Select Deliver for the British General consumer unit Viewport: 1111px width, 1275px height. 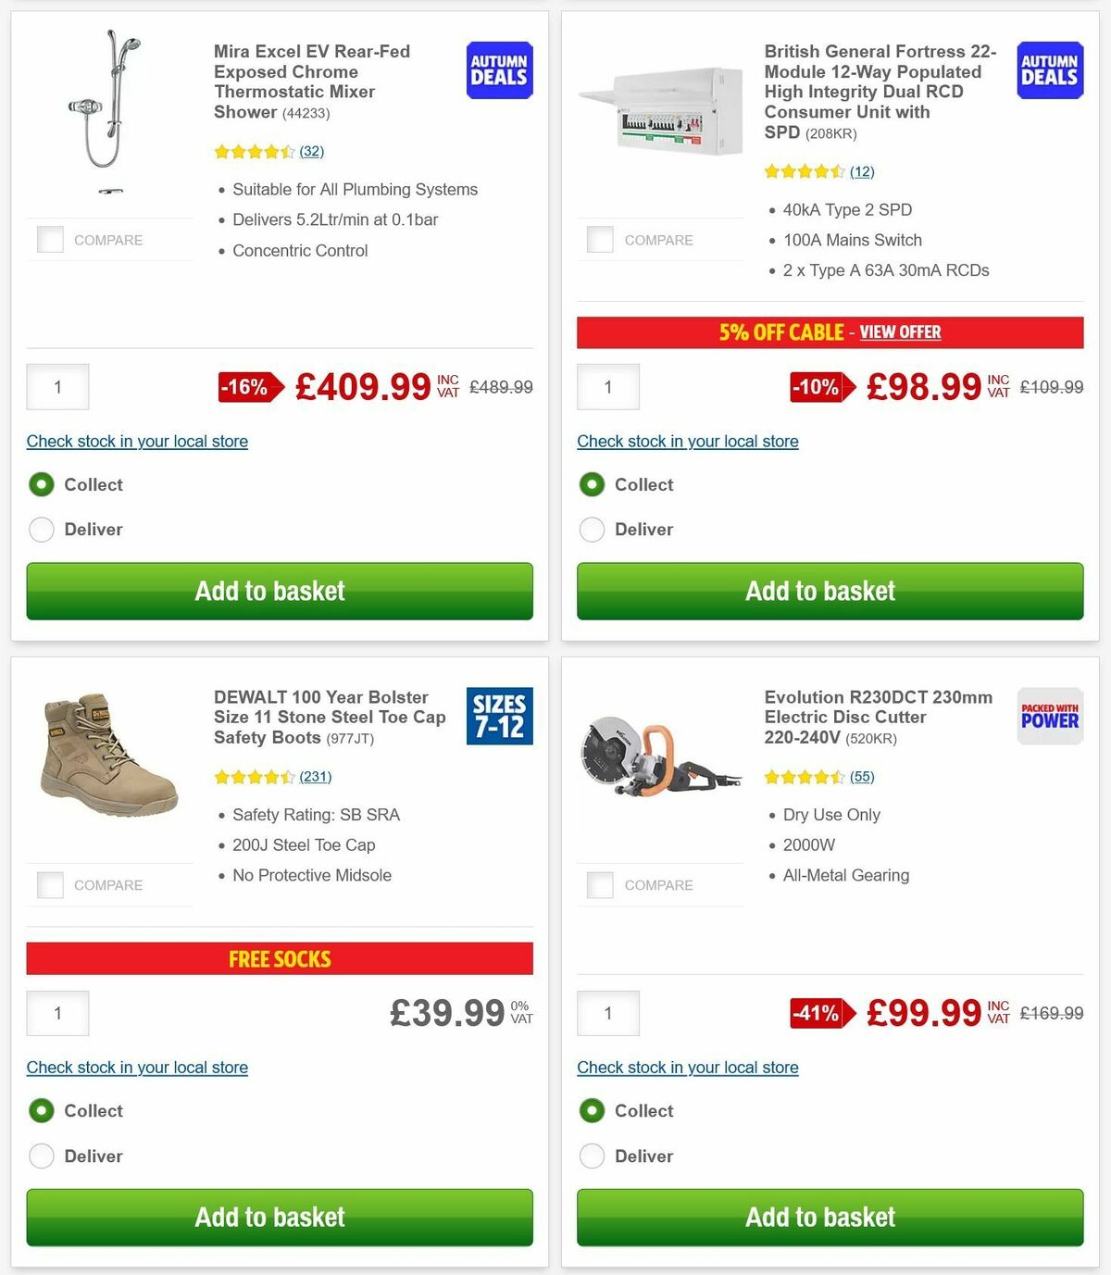tap(592, 529)
